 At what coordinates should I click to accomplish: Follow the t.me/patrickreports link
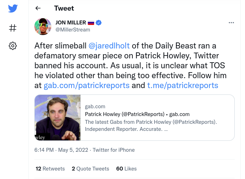(183, 85)
